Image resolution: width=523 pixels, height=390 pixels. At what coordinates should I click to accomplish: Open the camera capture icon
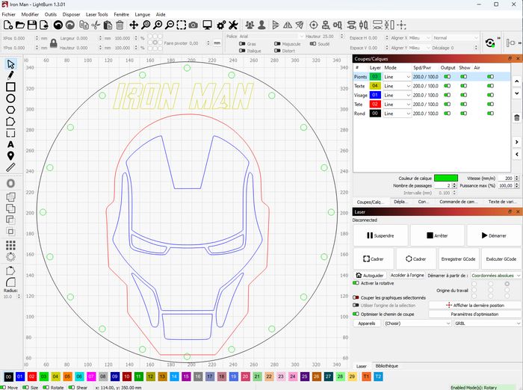pos(193,25)
